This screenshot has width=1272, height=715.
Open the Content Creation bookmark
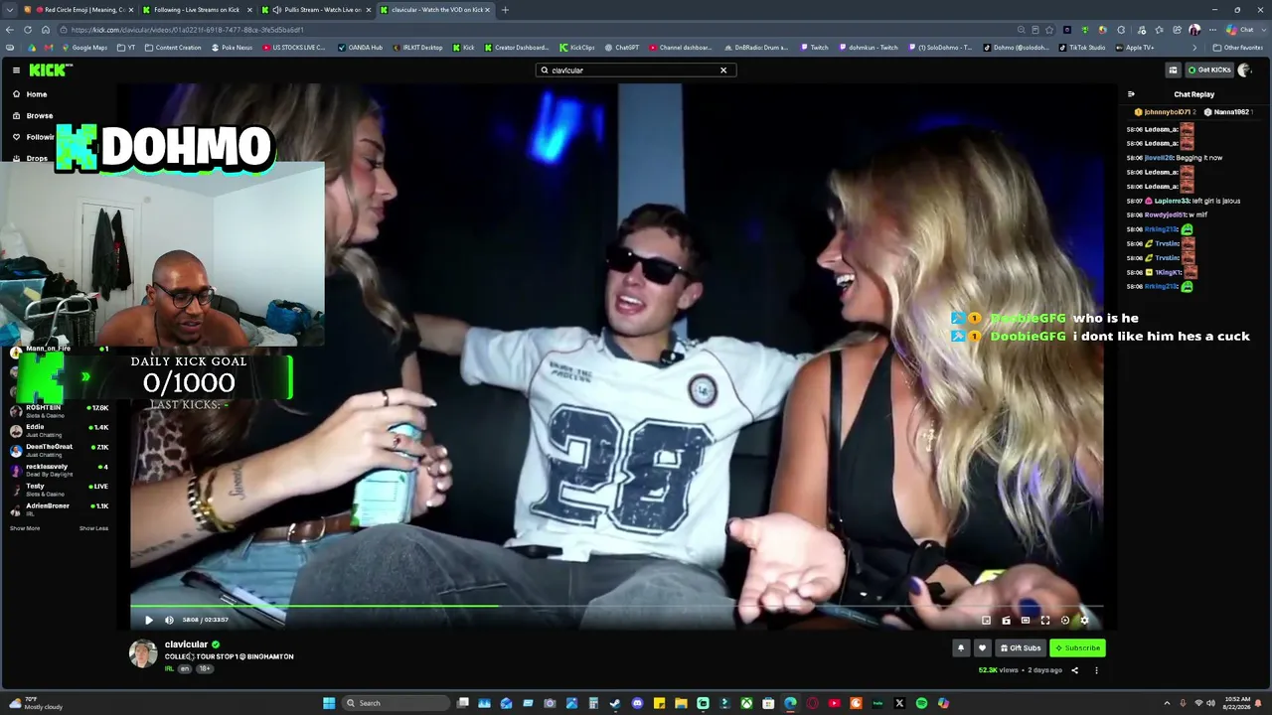[173, 48]
